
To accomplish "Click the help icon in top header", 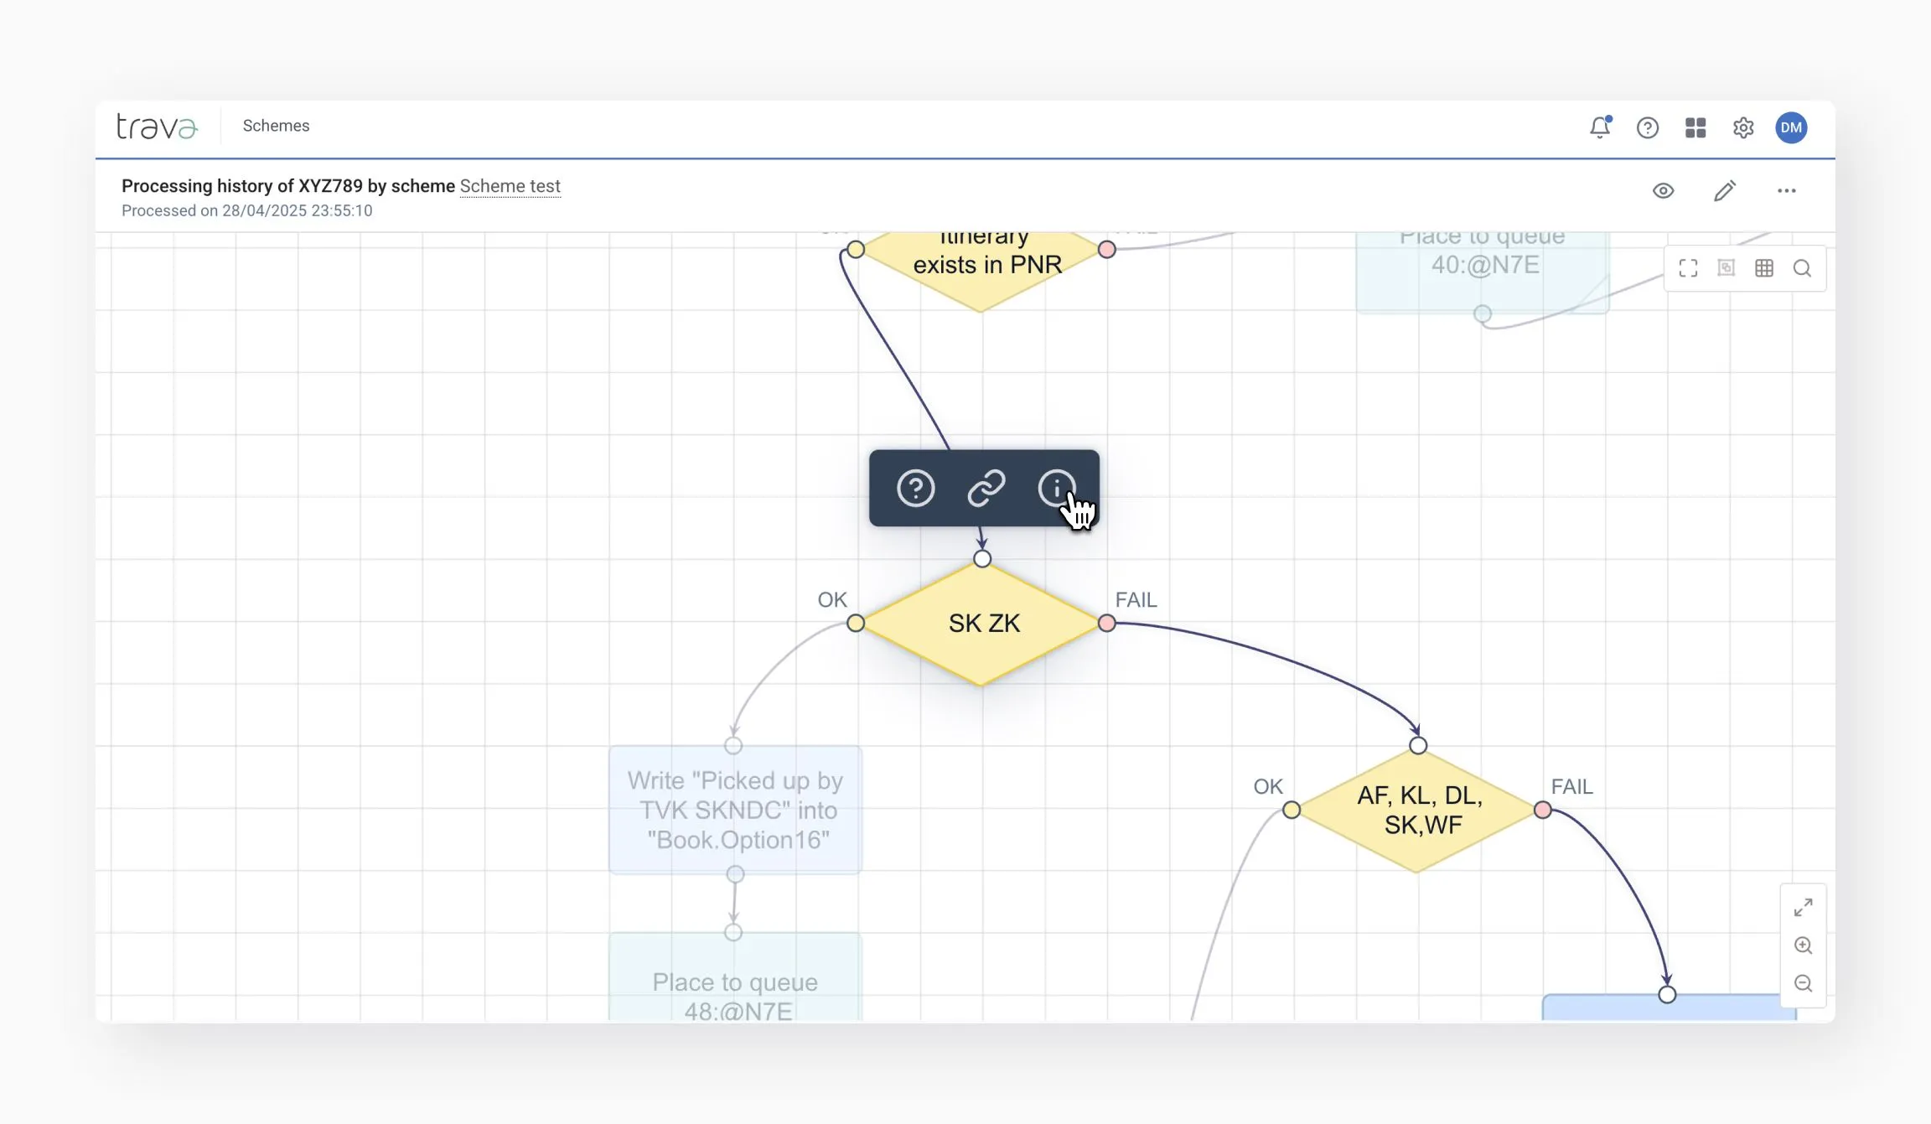I will [1647, 127].
